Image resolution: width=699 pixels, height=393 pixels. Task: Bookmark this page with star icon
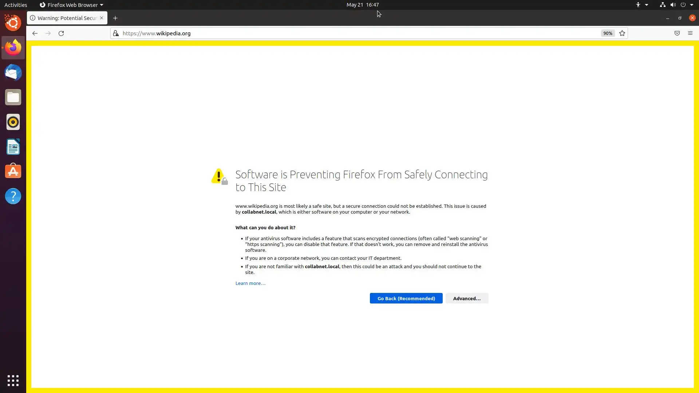(622, 33)
